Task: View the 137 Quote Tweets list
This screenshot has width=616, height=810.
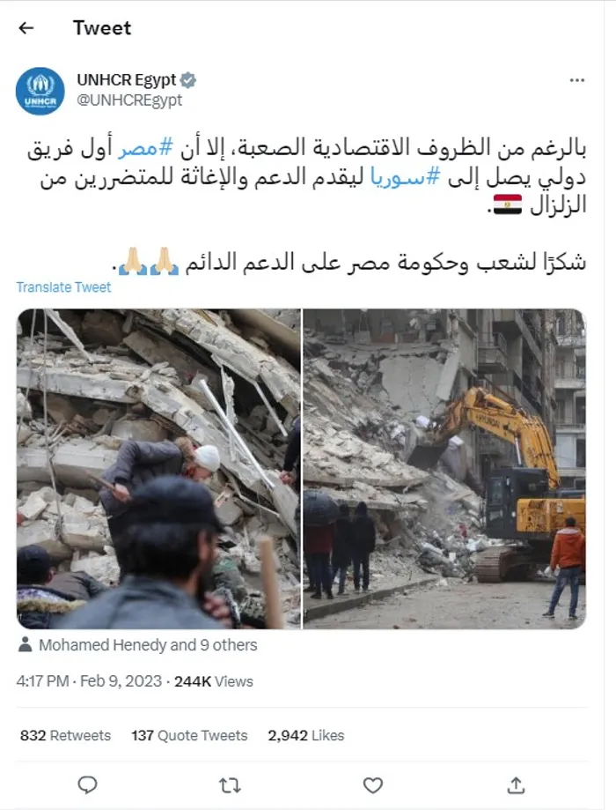Action: click(189, 736)
